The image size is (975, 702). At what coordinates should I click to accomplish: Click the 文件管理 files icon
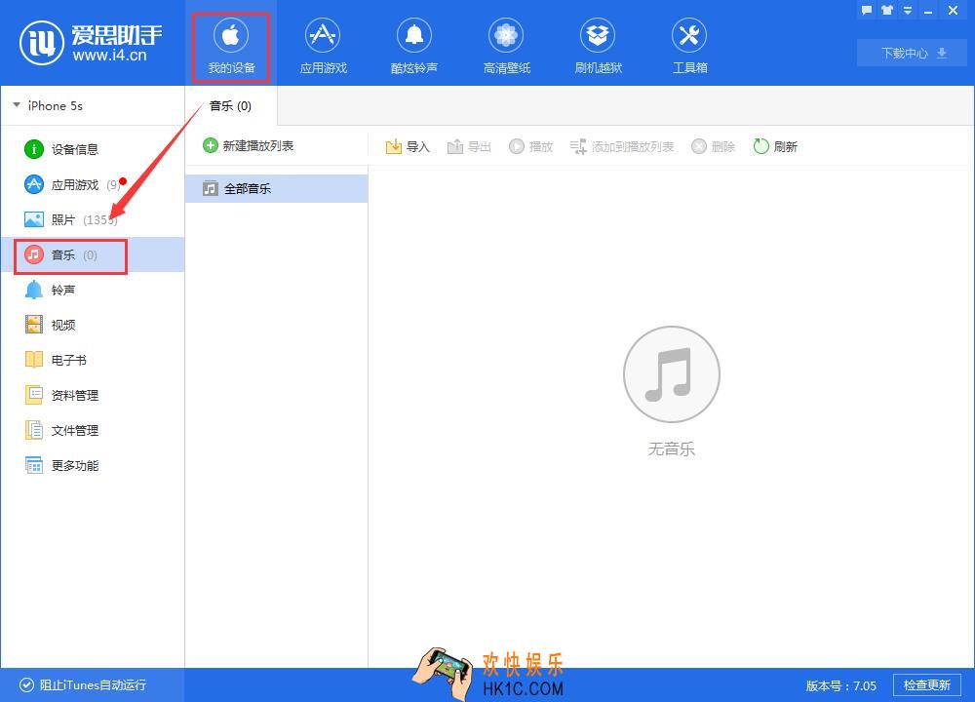click(33, 430)
